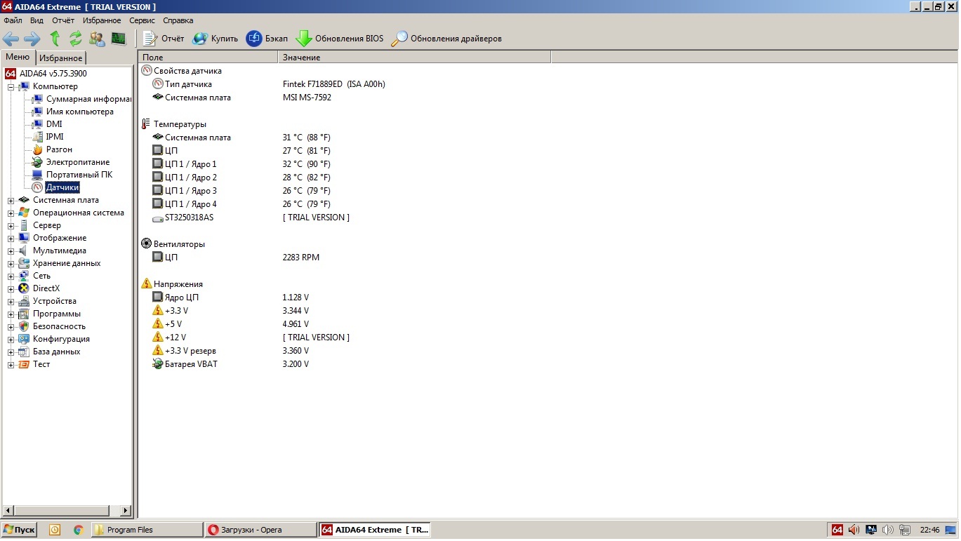Click the orange speaker tray icon
This screenshot has width=961, height=541.
pyautogui.click(x=854, y=530)
